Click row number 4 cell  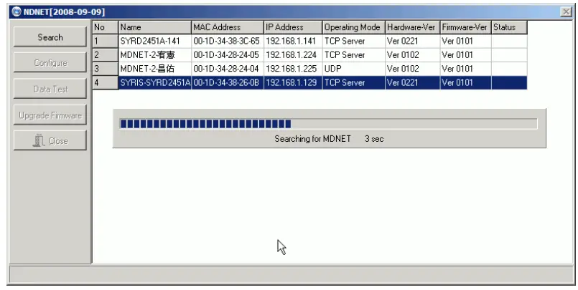point(106,82)
